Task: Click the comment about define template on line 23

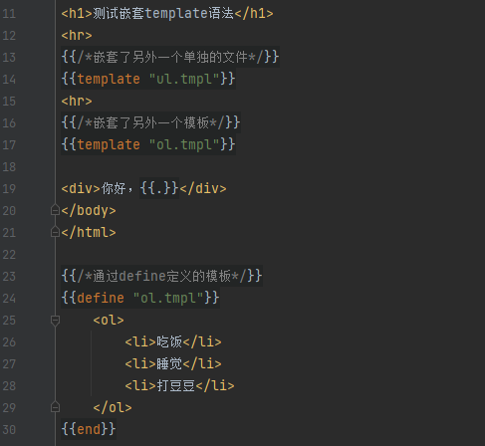Action: [161, 276]
